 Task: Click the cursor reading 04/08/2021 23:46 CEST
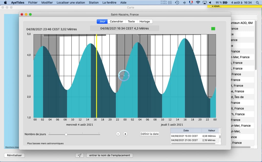51,29
